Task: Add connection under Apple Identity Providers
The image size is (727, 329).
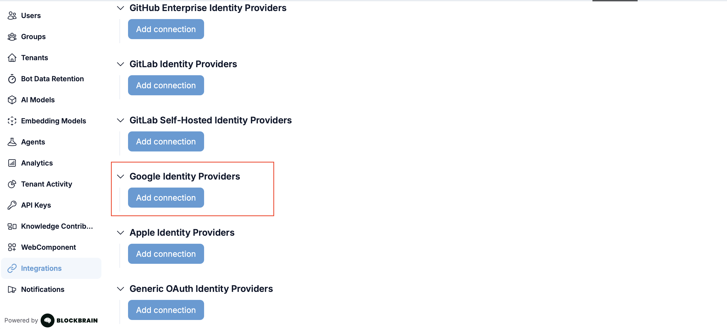Action: pos(166,254)
